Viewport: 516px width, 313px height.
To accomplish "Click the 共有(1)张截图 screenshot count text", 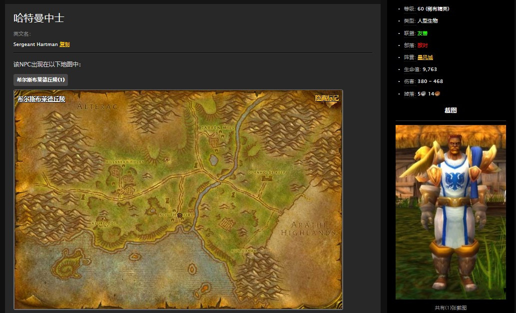I will 451,308.
